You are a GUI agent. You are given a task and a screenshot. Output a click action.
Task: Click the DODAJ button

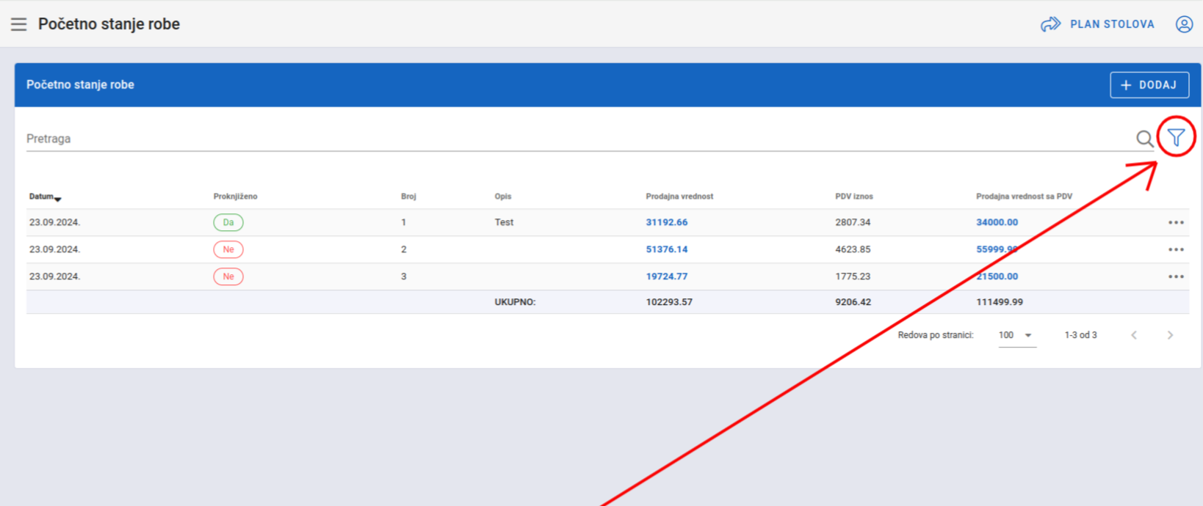(x=1149, y=85)
